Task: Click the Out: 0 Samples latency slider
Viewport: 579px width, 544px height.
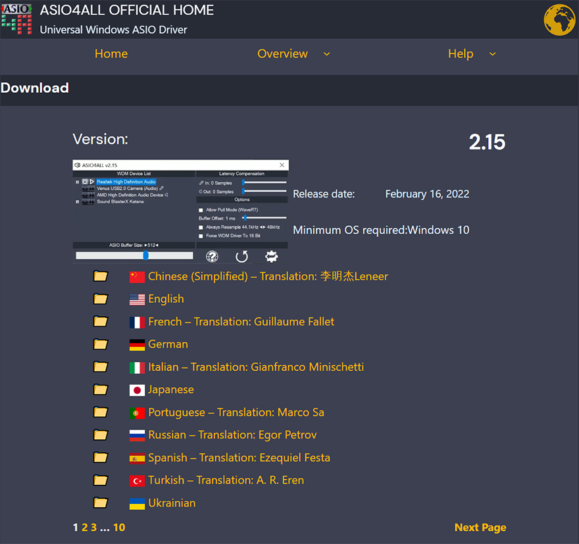Action: tap(264, 191)
